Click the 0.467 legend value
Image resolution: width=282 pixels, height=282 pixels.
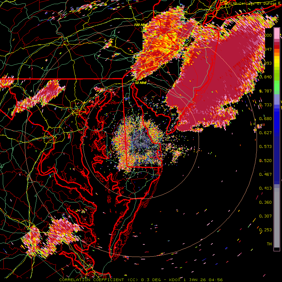click(x=266, y=175)
